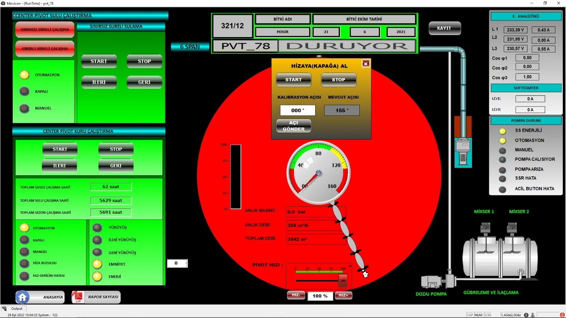Select the MİKSER 2 agitator icon
Viewport: 566px width, 318px height.
512,229
